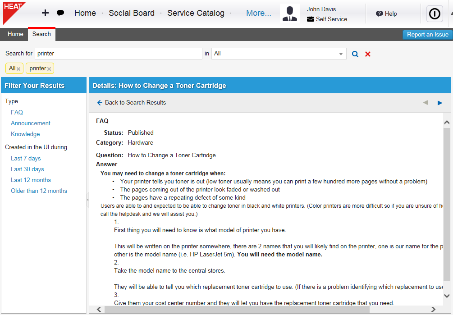This screenshot has height=315, width=453.
Task: Open the chat bubble icon
Action: click(60, 13)
